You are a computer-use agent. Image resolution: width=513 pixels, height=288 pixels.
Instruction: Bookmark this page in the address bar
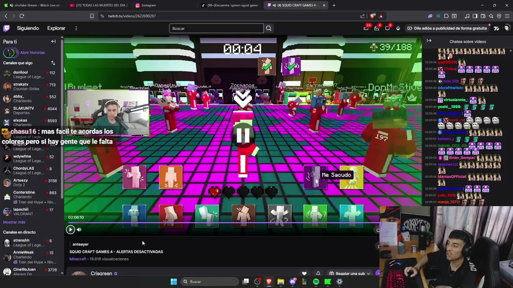pos(92,16)
